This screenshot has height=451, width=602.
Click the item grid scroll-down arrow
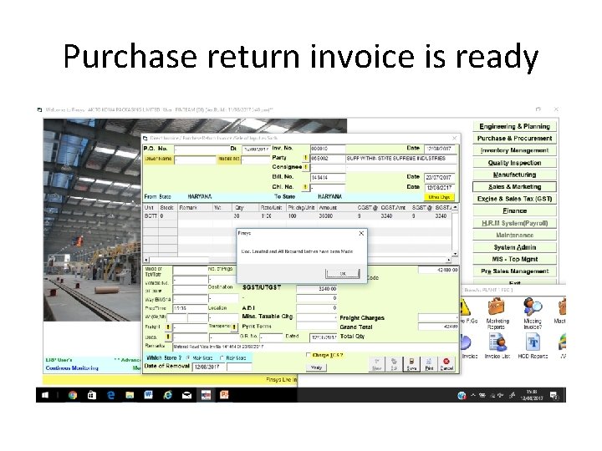pos(455,254)
